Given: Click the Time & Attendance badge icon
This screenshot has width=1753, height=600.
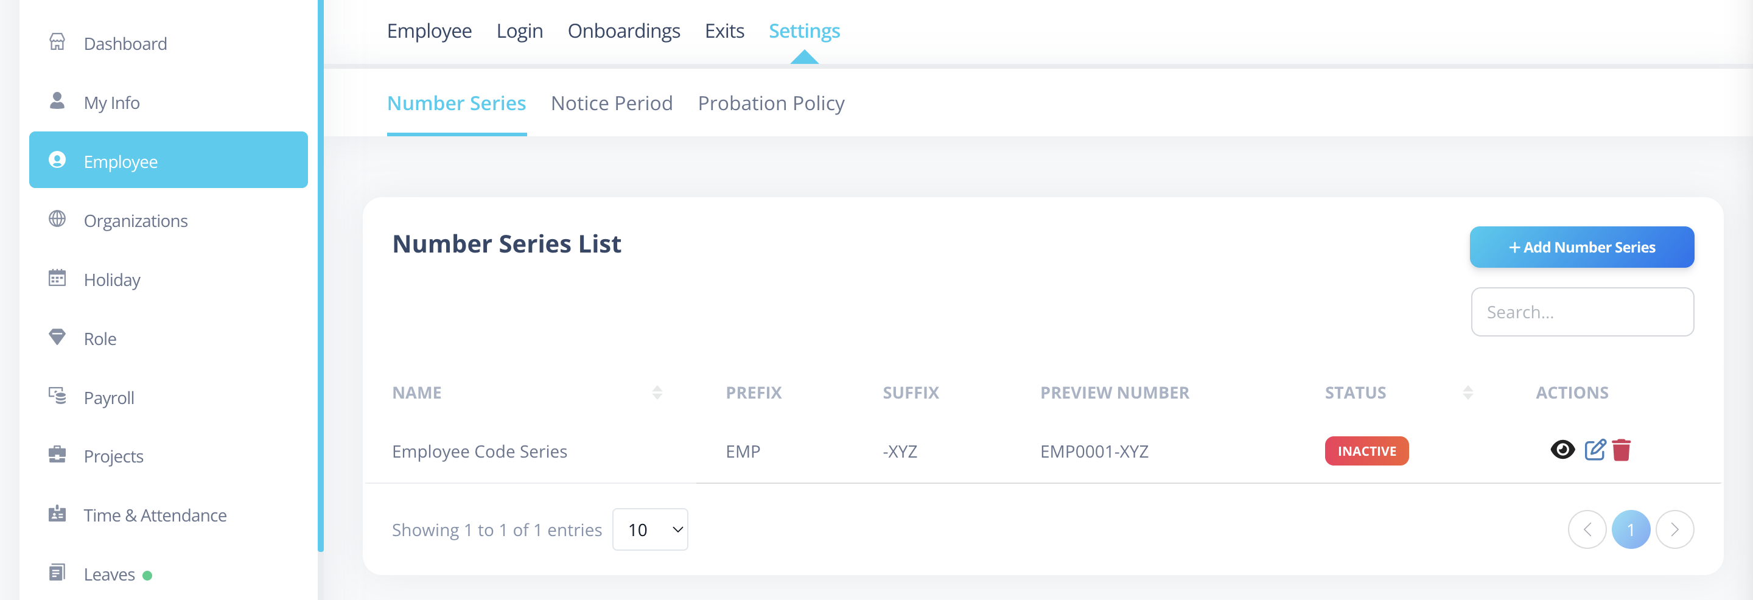Looking at the screenshot, I should 57,514.
